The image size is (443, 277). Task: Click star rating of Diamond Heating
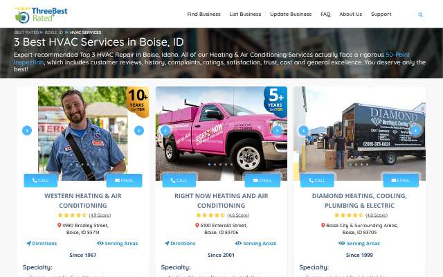point(349,215)
